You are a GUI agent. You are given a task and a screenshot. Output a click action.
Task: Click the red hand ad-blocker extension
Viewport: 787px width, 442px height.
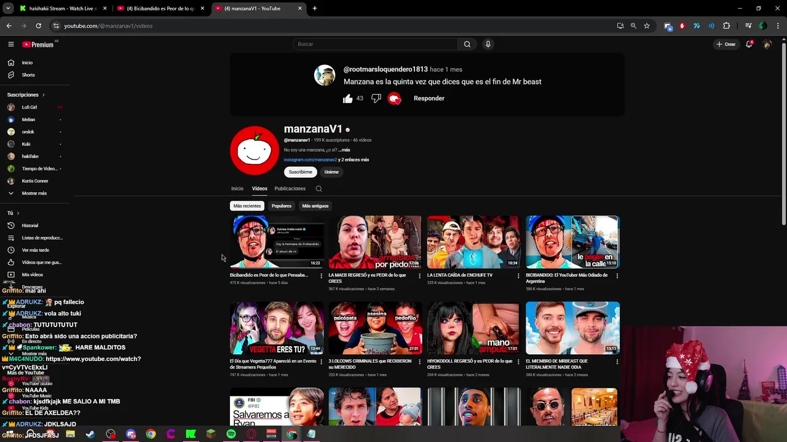pos(682,26)
